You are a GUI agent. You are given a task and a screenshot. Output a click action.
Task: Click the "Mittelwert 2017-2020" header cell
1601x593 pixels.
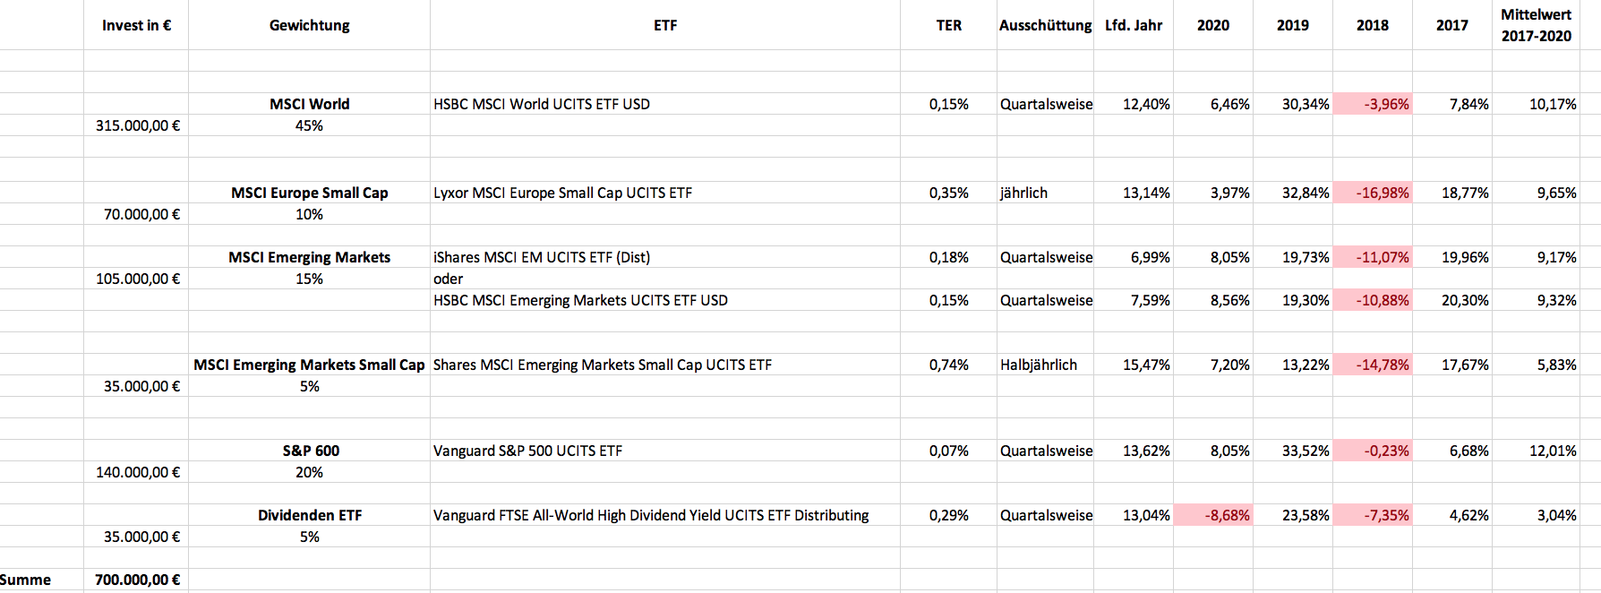(1536, 25)
